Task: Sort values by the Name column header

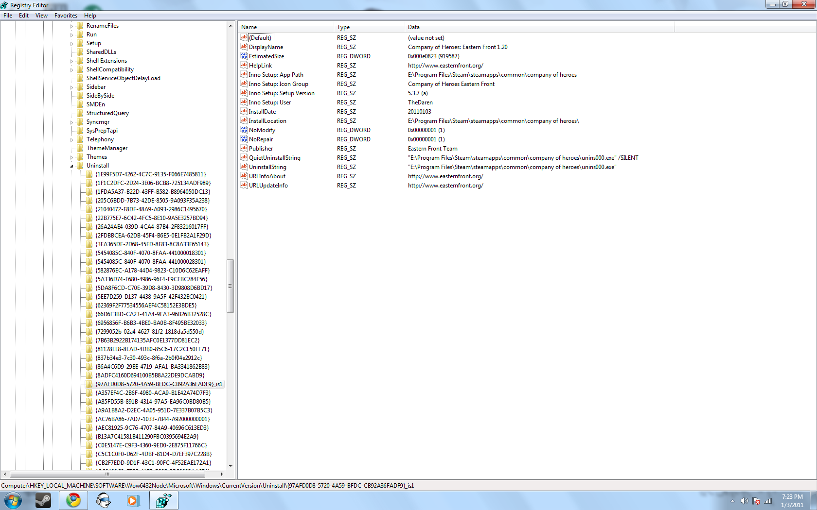Action: coord(286,27)
